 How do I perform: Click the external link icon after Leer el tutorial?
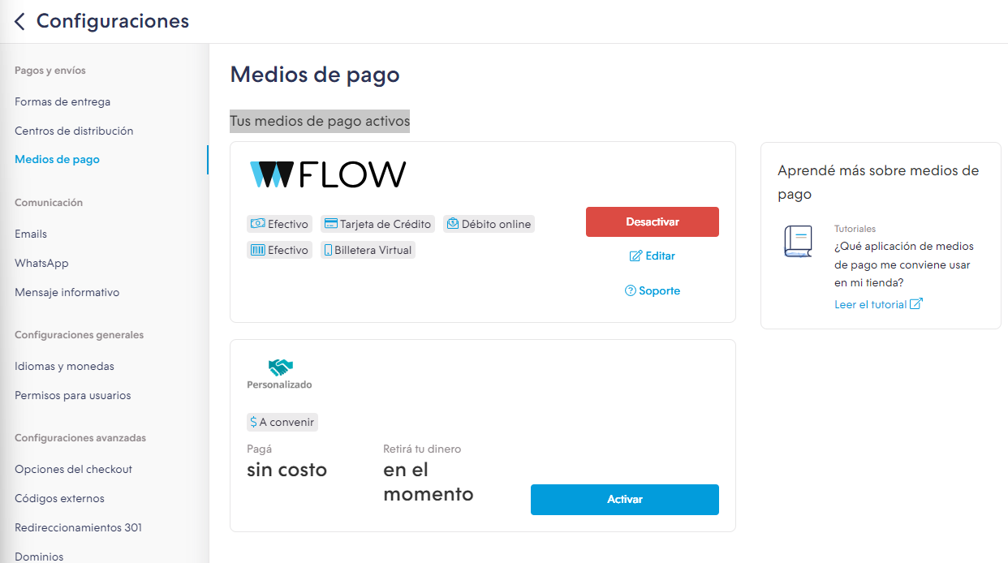[x=916, y=304]
